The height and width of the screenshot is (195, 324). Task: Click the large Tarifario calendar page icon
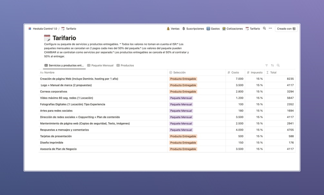point(47,38)
